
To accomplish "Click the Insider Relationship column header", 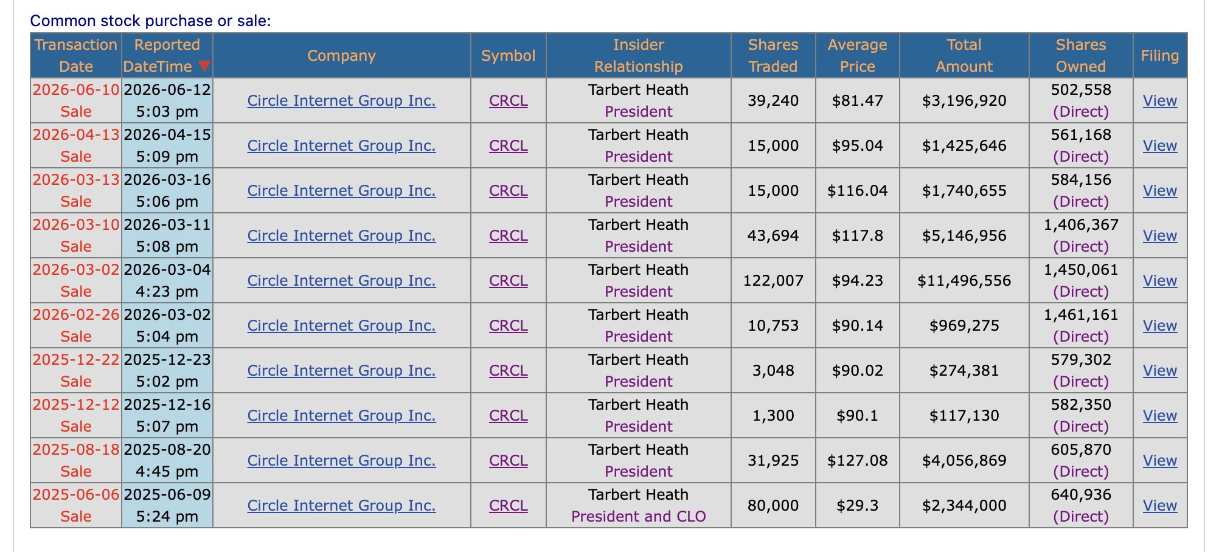I will pyautogui.click(x=638, y=55).
